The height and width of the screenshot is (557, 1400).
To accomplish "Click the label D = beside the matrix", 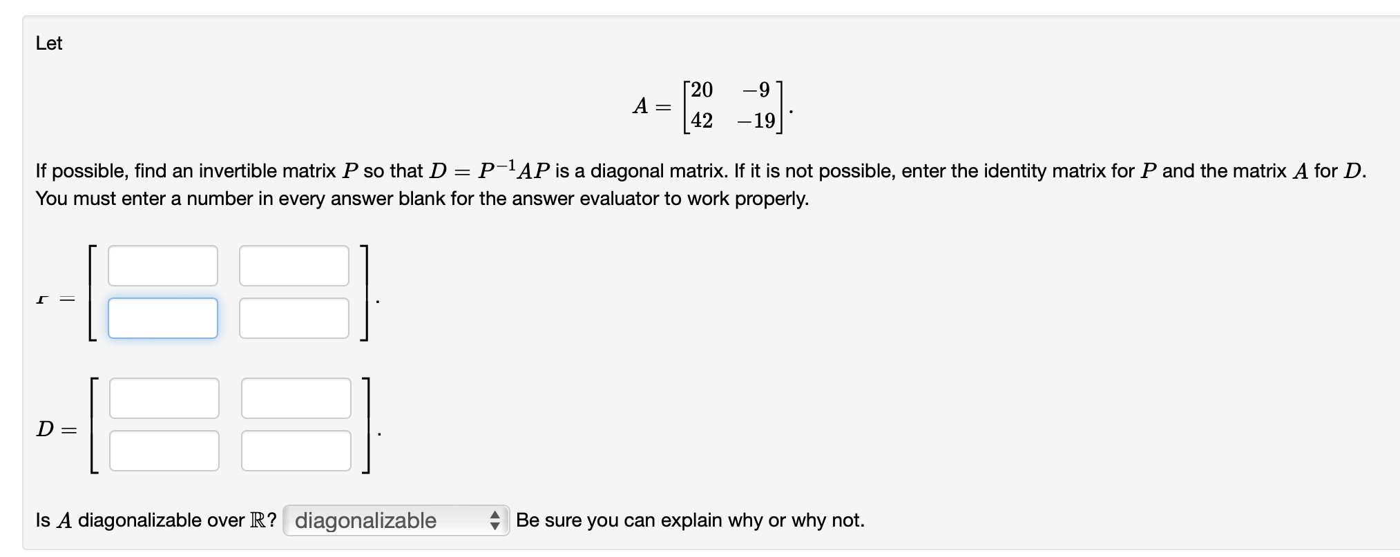I will pyautogui.click(x=55, y=429).
